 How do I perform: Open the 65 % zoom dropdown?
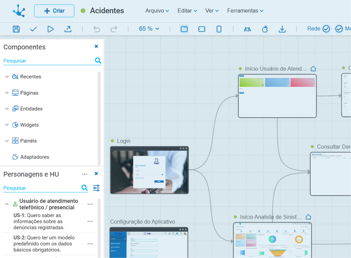149,29
